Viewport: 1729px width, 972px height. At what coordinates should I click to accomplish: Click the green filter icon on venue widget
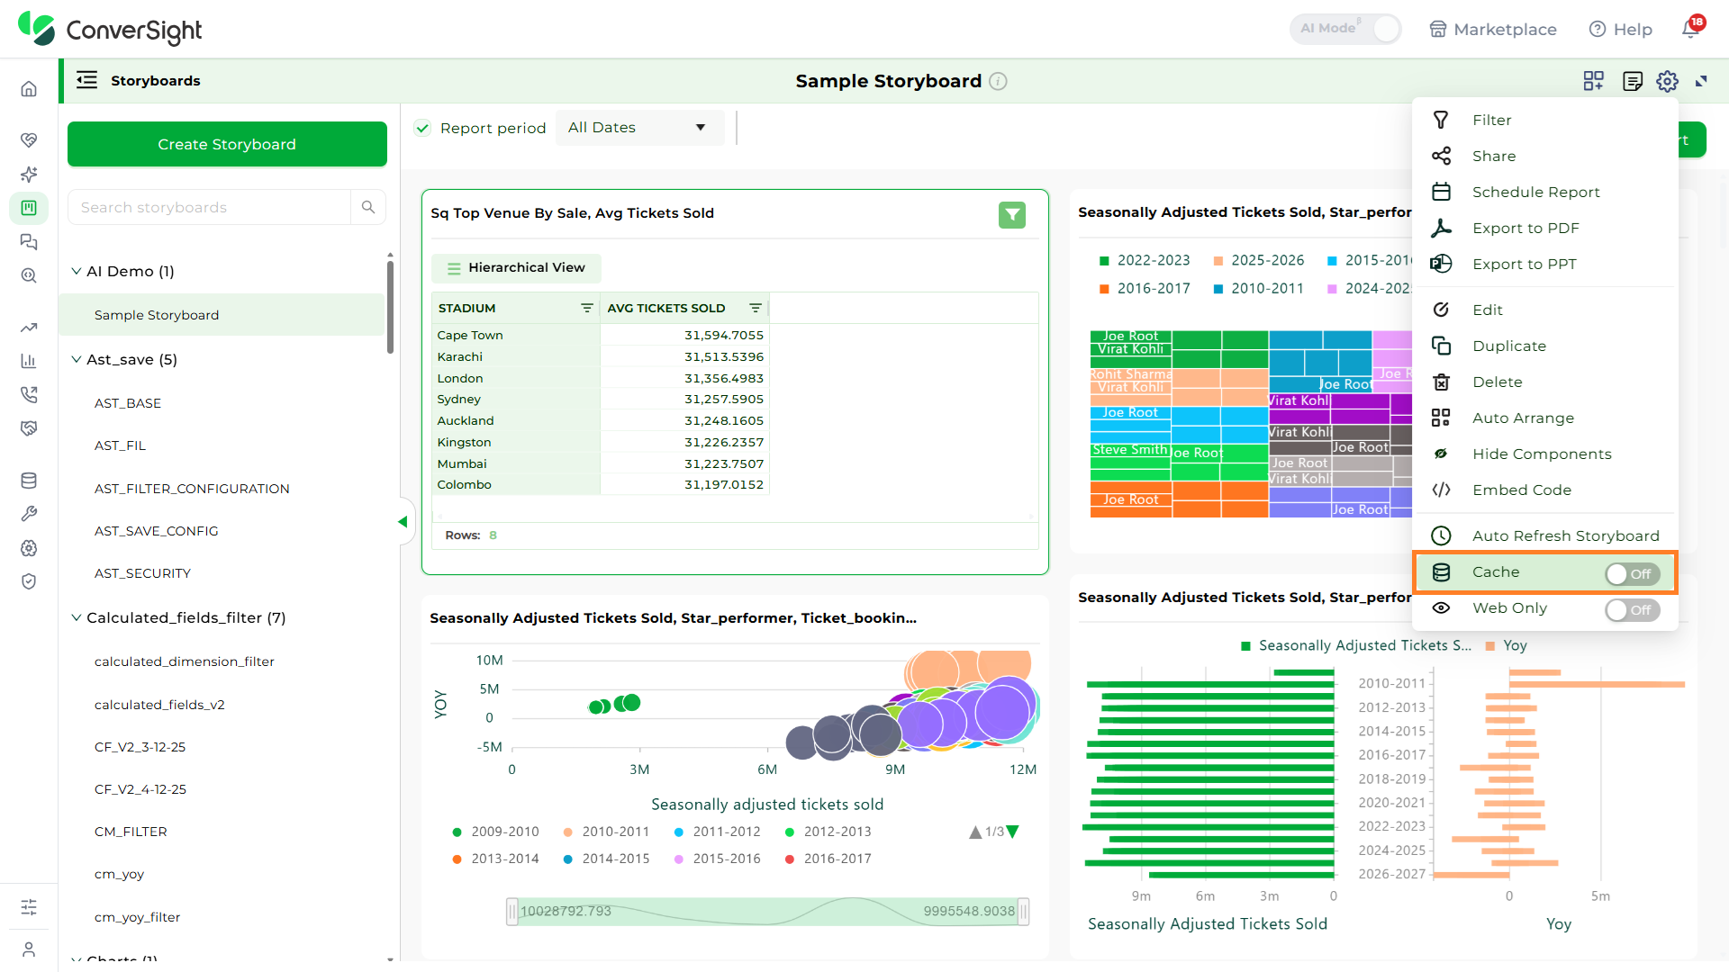click(1012, 214)
